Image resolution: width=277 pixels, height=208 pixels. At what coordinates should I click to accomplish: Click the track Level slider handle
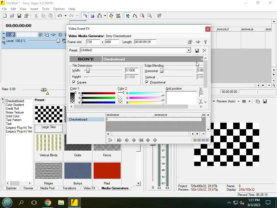pyautogui.click(x=58, y=41)
